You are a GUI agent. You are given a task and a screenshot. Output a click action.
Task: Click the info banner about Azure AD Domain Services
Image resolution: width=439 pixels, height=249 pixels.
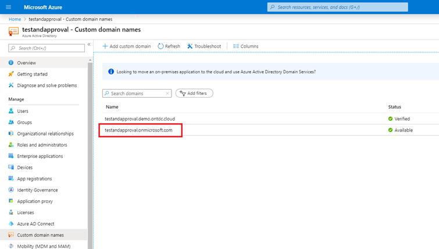[x=270, y=72]
